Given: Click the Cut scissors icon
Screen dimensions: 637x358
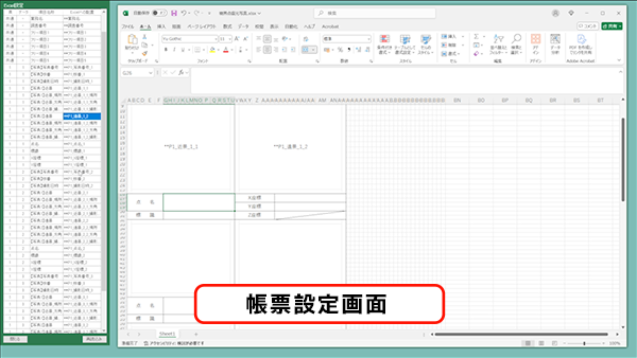Looking at the screenshot, I should tap(145, 36).
